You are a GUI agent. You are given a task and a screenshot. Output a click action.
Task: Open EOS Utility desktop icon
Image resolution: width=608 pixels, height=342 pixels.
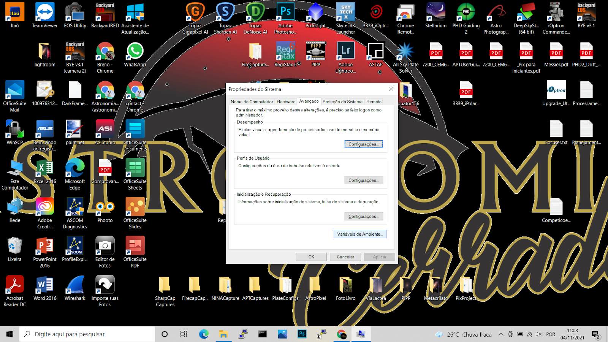click(75, 15)
